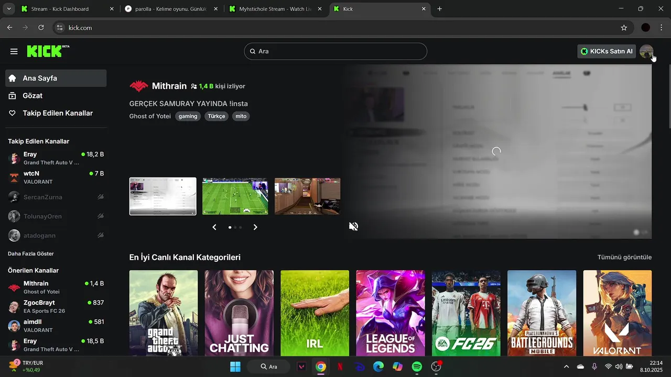The height and width of the screenshot is (377, 671).
Task: Open Just Chatting category
Action: 239,313
